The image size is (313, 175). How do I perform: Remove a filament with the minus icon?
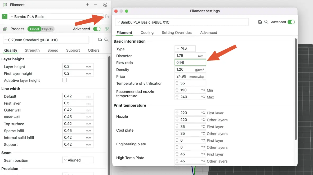(96, 5)
